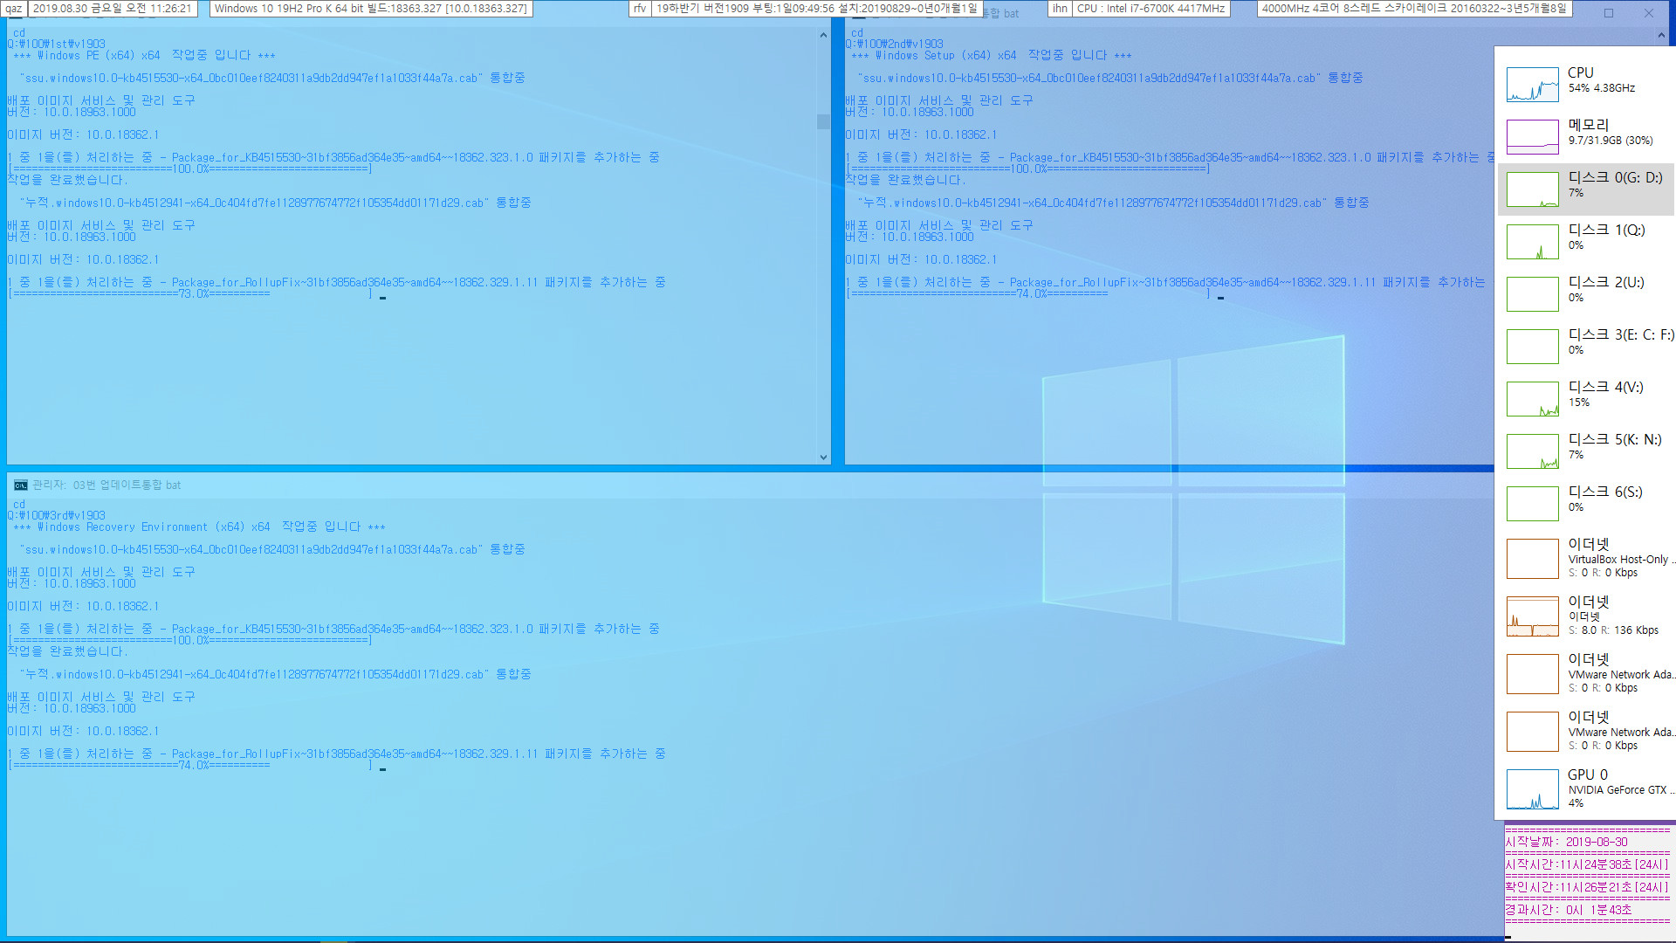Viewport: 1676px width, 943px height.
Task: Close the second console window
Action: 1648,13
